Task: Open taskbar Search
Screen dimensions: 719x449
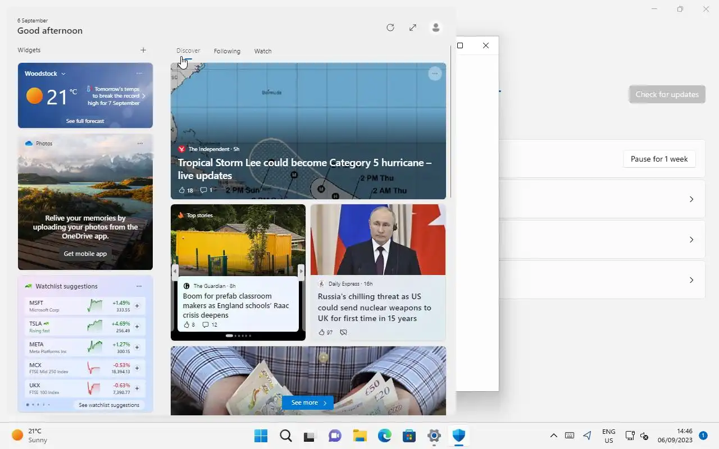Action: point(285,436)
